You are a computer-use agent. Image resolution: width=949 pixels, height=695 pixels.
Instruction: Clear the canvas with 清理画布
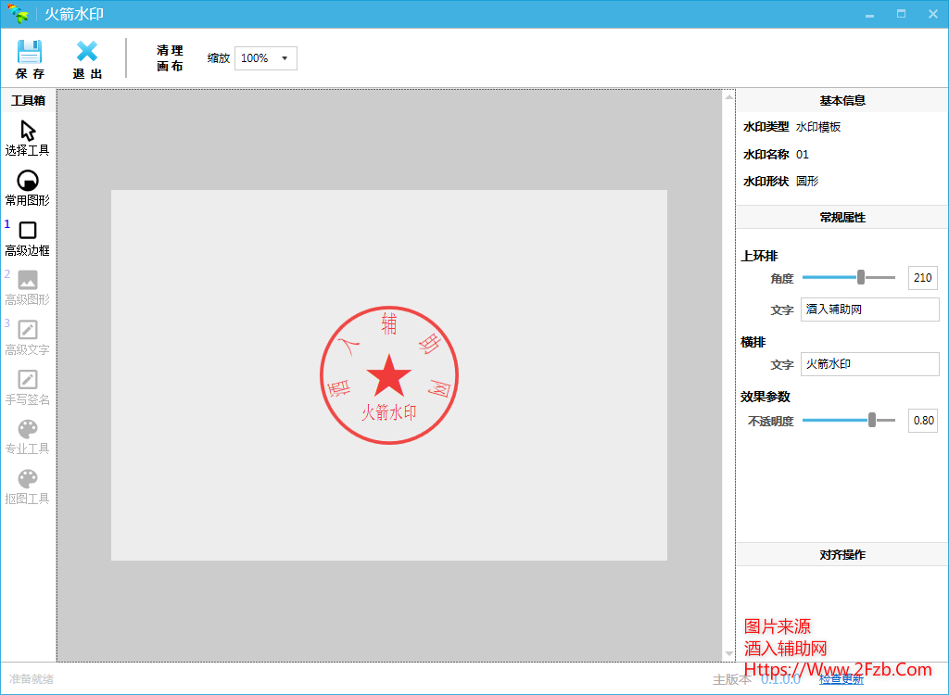point(170,58)
